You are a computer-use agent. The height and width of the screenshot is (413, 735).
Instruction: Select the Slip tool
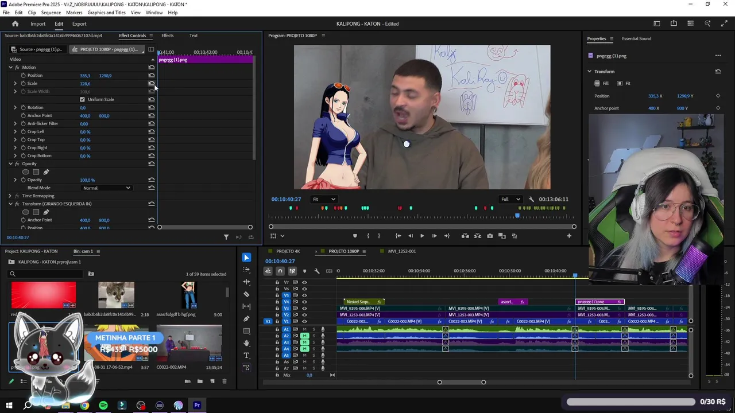click(x=246, y=306)
